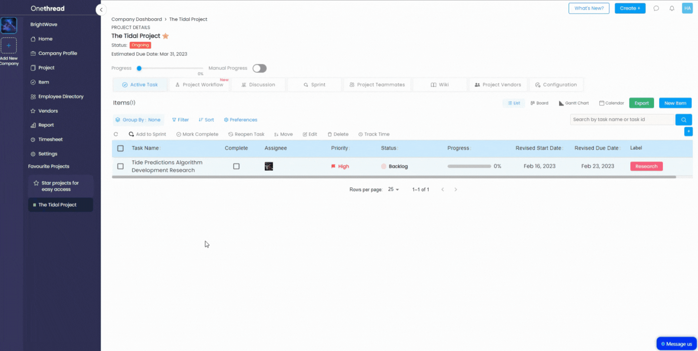This screenshot has height=351, width=698.
Task: Collapse the sidebar with the chevron button
Action: tap(101, 10)
